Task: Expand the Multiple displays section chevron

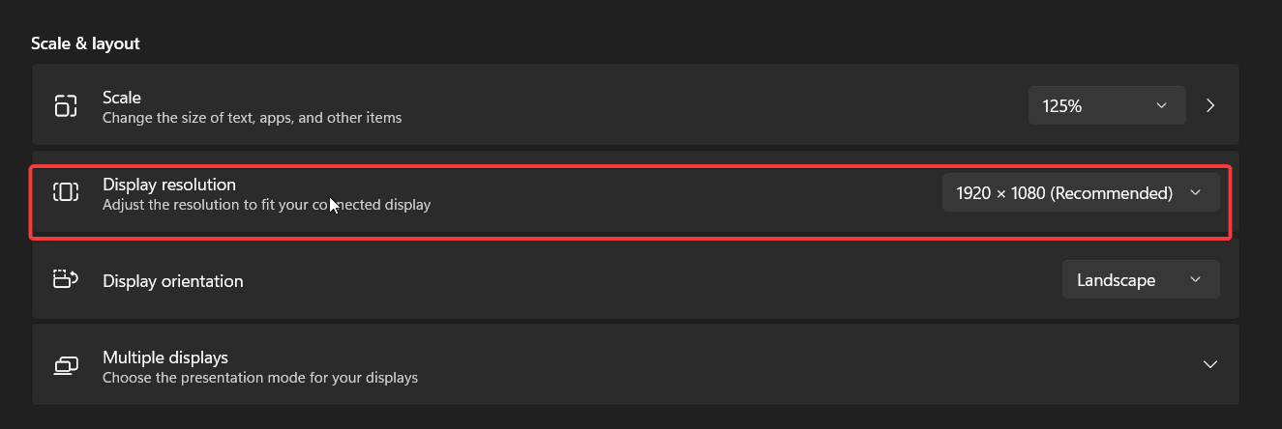Action: coord(1209,364)
